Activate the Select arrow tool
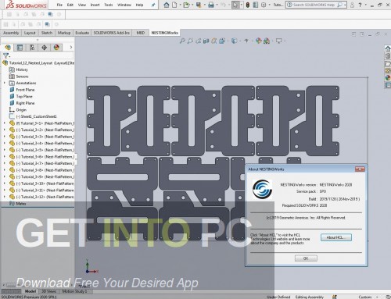The image size is (391, 299). pos(235,5)
